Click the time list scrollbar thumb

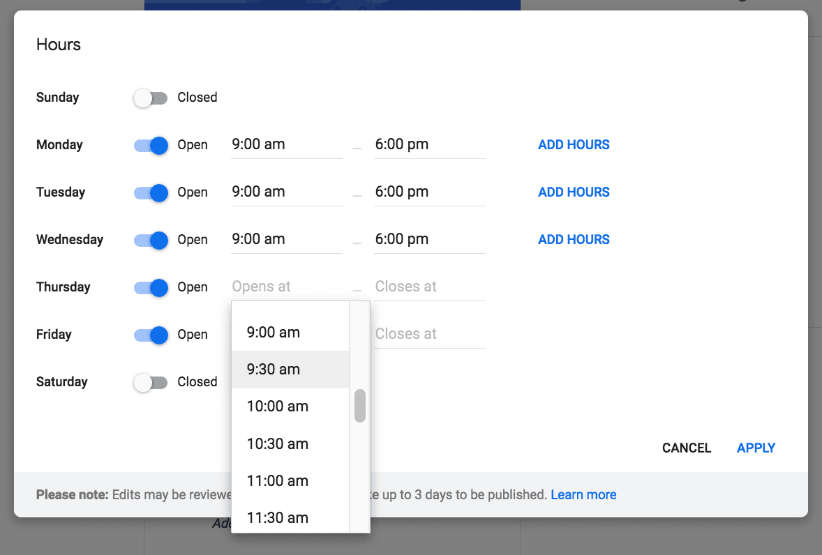(359, 405)
